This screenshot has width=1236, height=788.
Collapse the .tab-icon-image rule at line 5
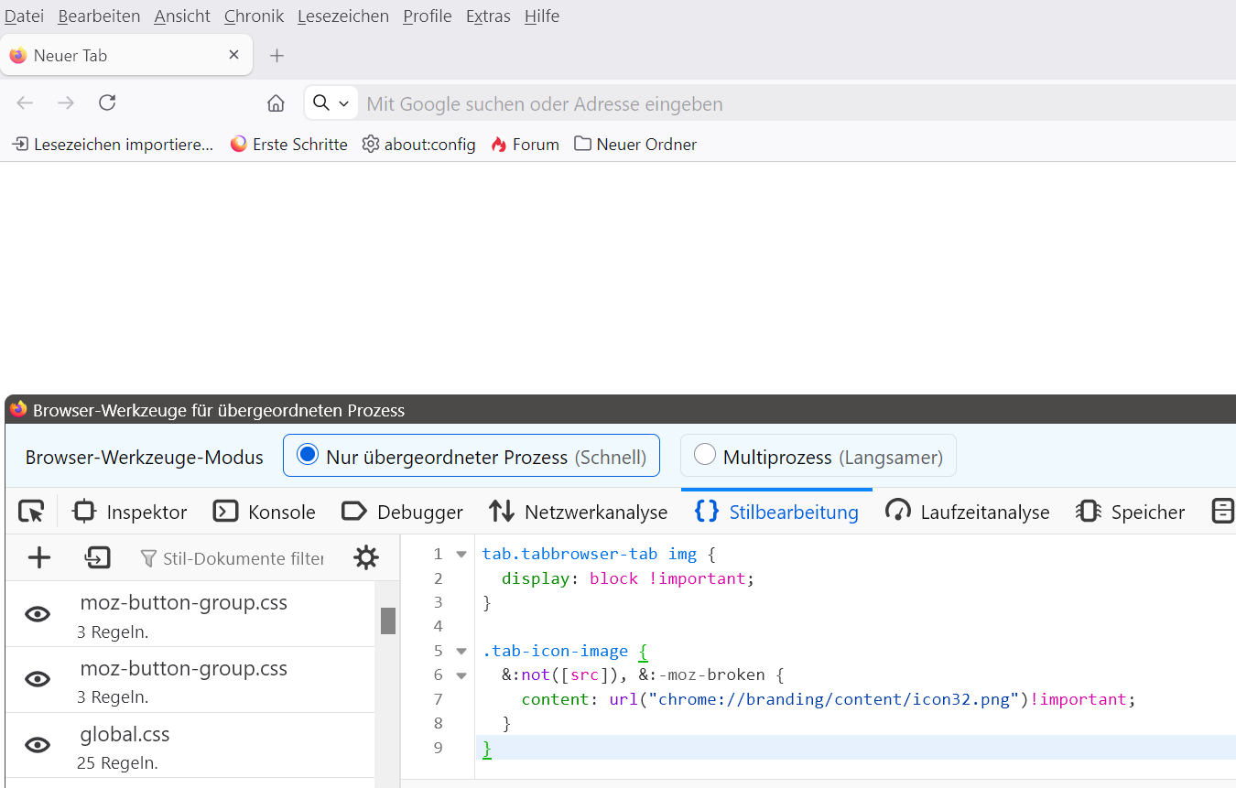461,652
